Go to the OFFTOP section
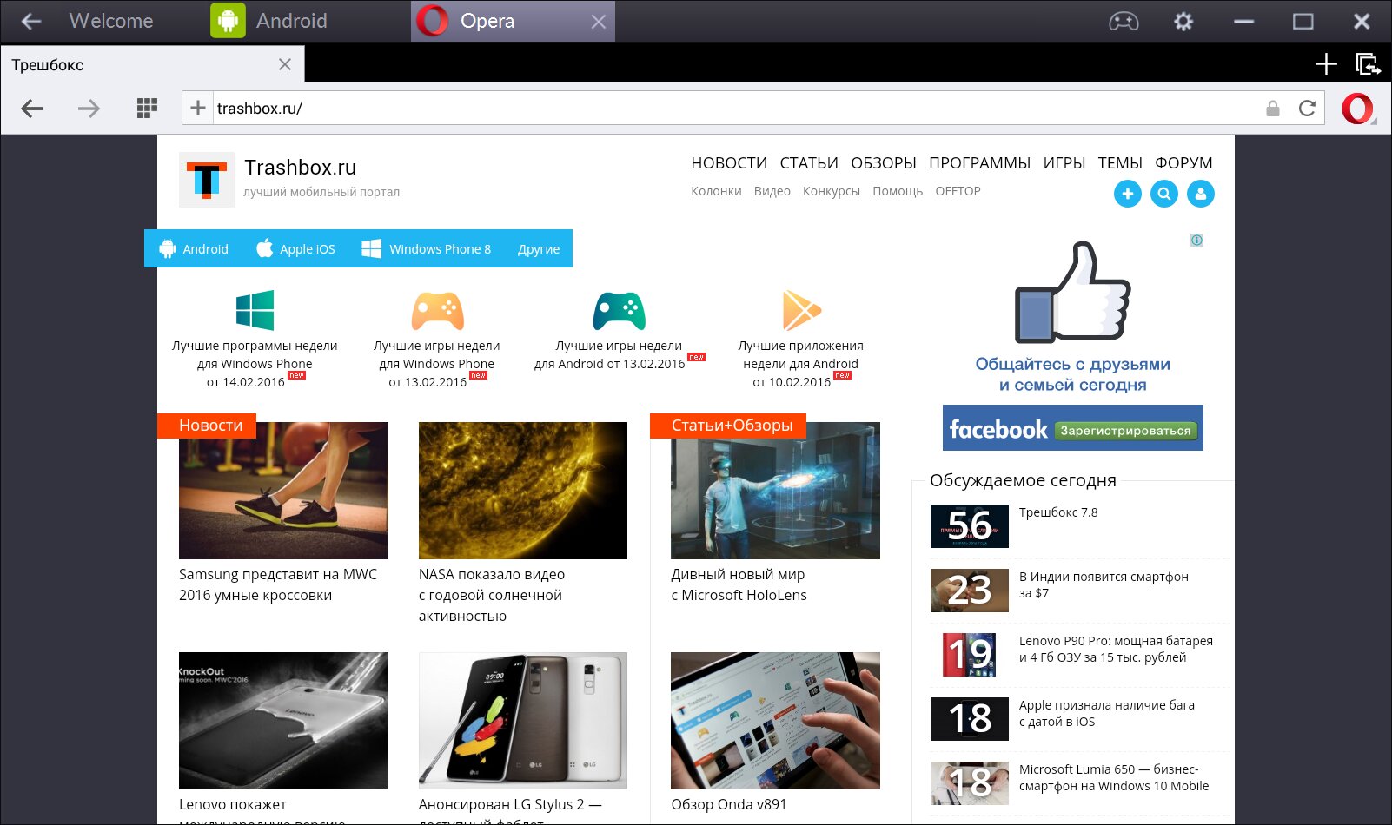1392x825 pixels. click(958, 191)
